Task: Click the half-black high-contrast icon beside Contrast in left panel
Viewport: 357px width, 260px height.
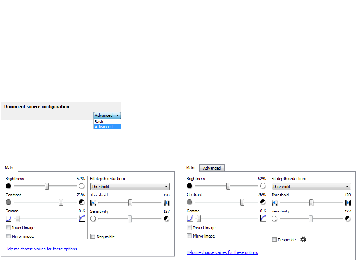Action: pyautogui.click(x=82, y=202)
